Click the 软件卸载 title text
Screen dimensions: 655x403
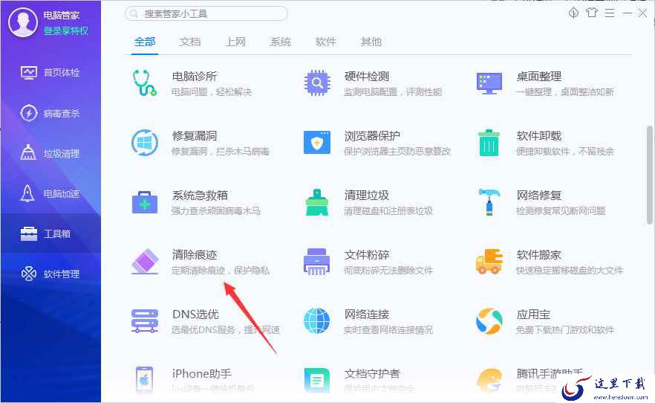coord(539,136)
